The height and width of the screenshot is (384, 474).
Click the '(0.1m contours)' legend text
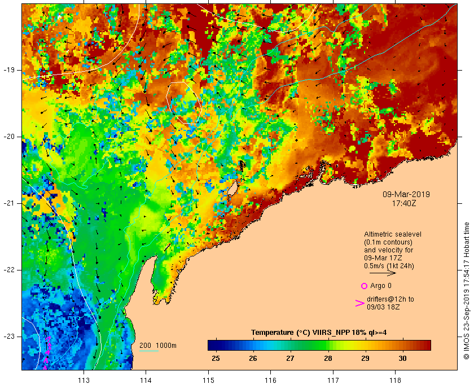388,242
